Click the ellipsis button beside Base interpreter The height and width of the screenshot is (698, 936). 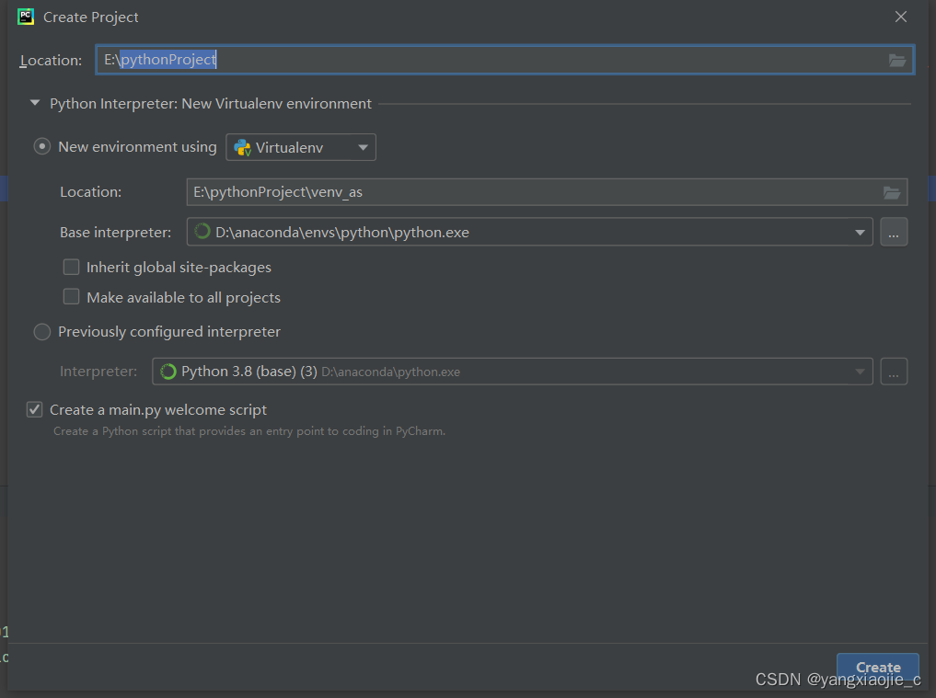(894, 232)
